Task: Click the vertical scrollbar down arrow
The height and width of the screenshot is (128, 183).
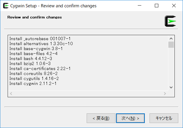Action: coord(171,87)
